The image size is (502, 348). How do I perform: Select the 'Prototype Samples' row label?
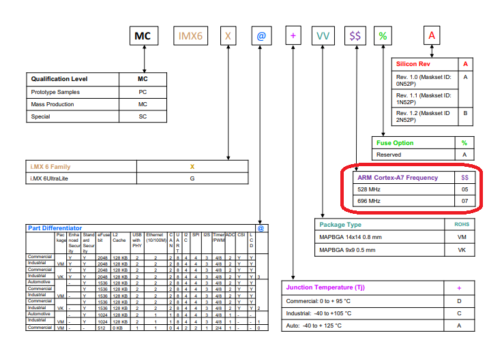click(x=55, y=92)
